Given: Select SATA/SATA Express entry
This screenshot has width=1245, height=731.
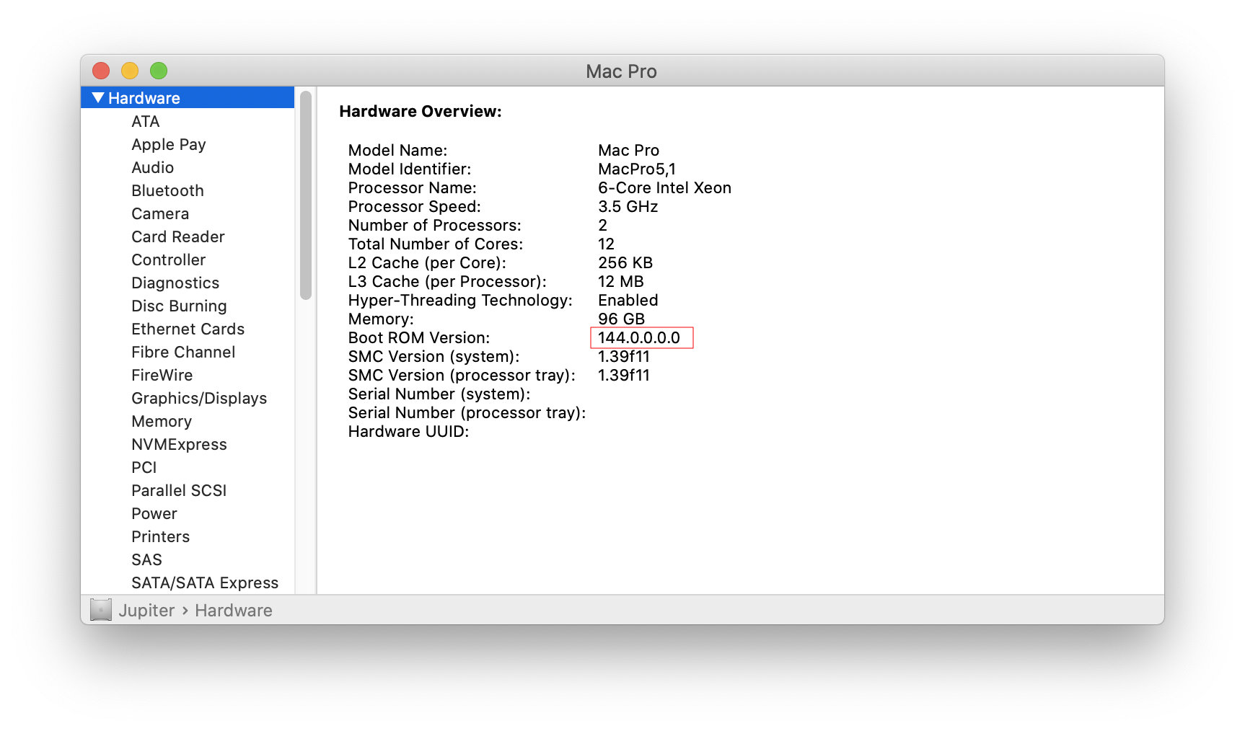Looking at the screenshot, I should pos(204,582).
